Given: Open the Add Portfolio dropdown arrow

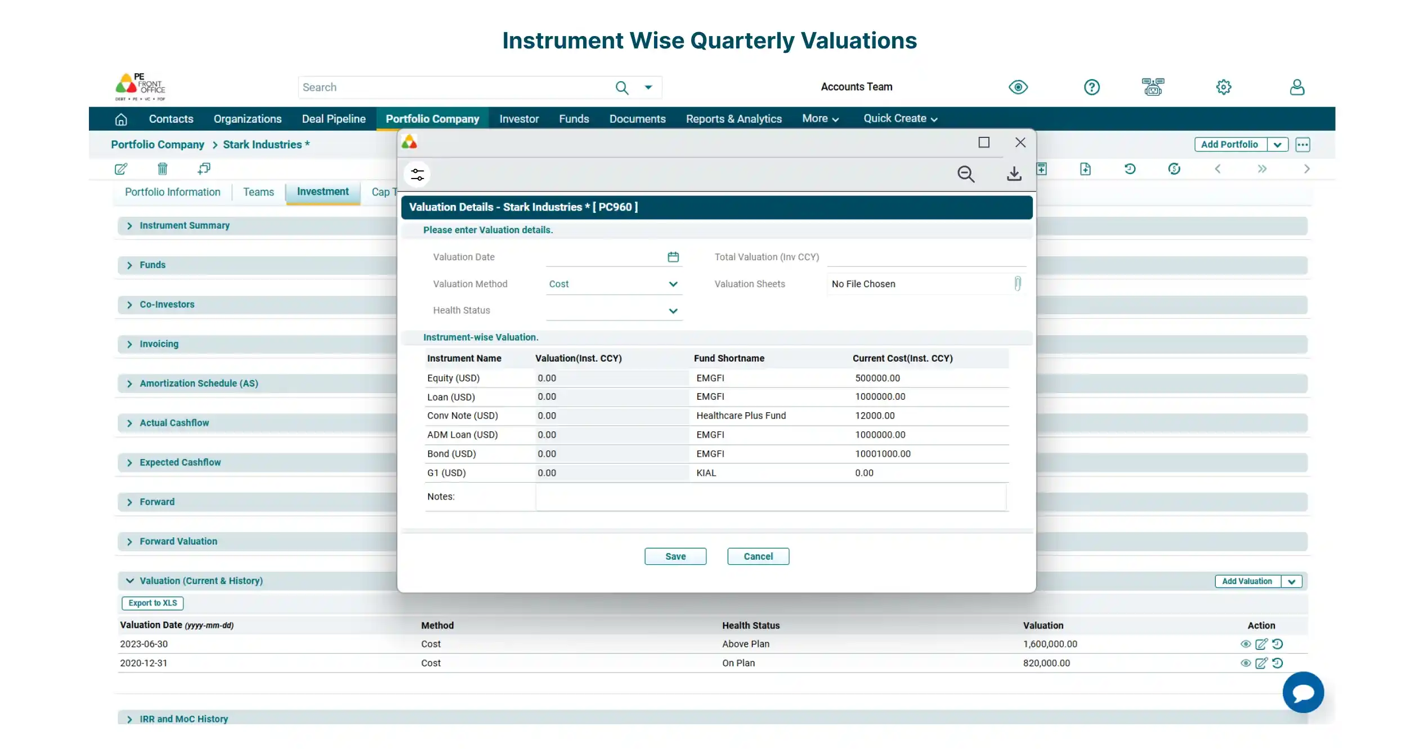Looking at the screenshot, I should 1278,145.
